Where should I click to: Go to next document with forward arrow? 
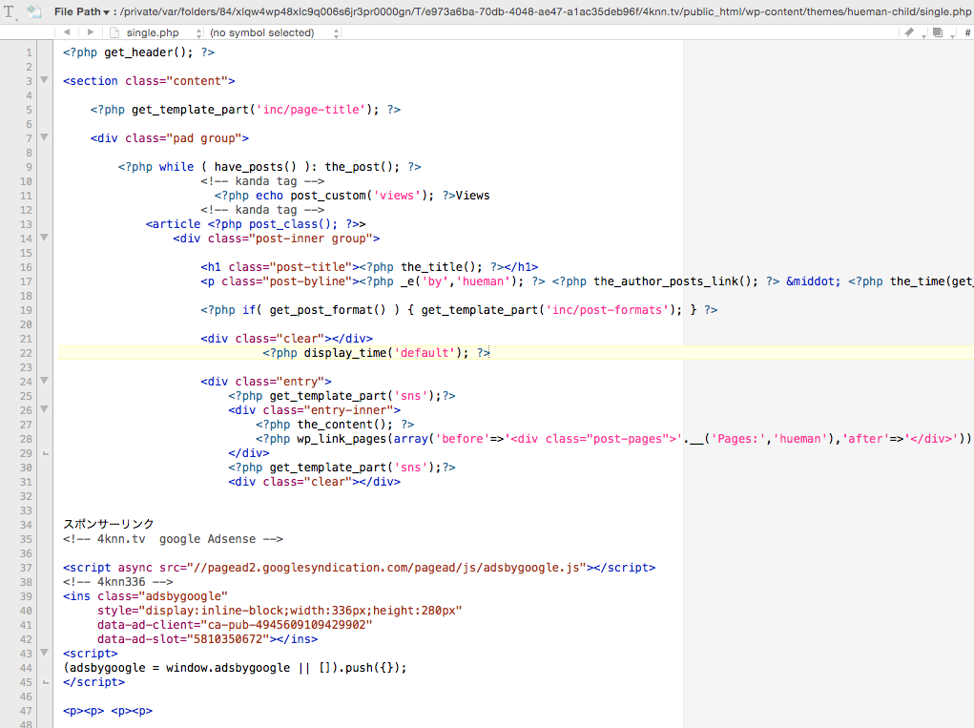click(x=91, y=32)
